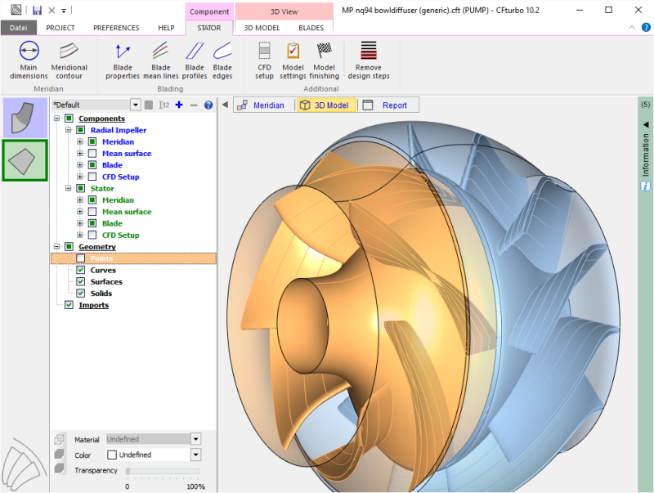Remove the current model tree configuration
Screen dimensions: 654x493
click(194, 105)
